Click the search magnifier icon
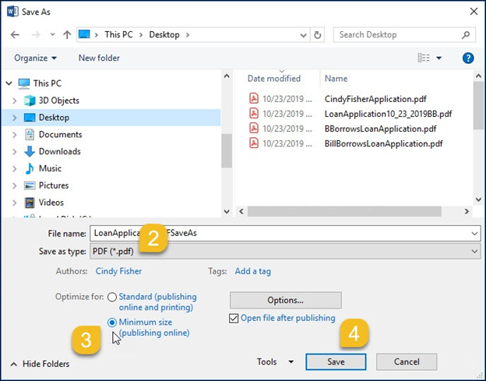Viewport: 486px width, 381px height. (x=466, y=35)
